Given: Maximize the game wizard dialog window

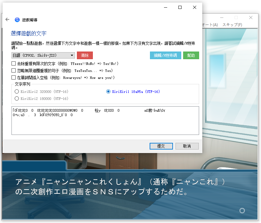Looking at the screenshot, I should point(180,7).
